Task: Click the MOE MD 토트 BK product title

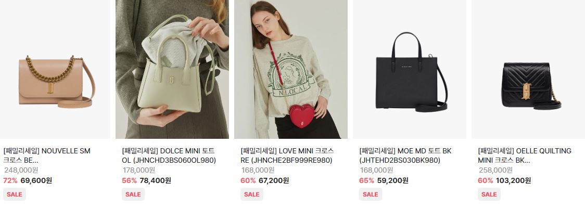Action: tap(405, 155)
